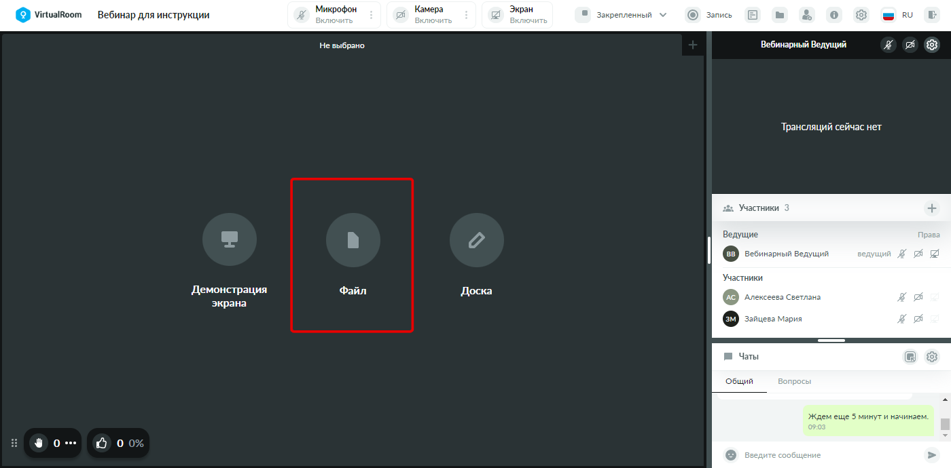
Task: Send the chat message with the arrow icon
Action: pyautogui.click(x=931, y=455)
